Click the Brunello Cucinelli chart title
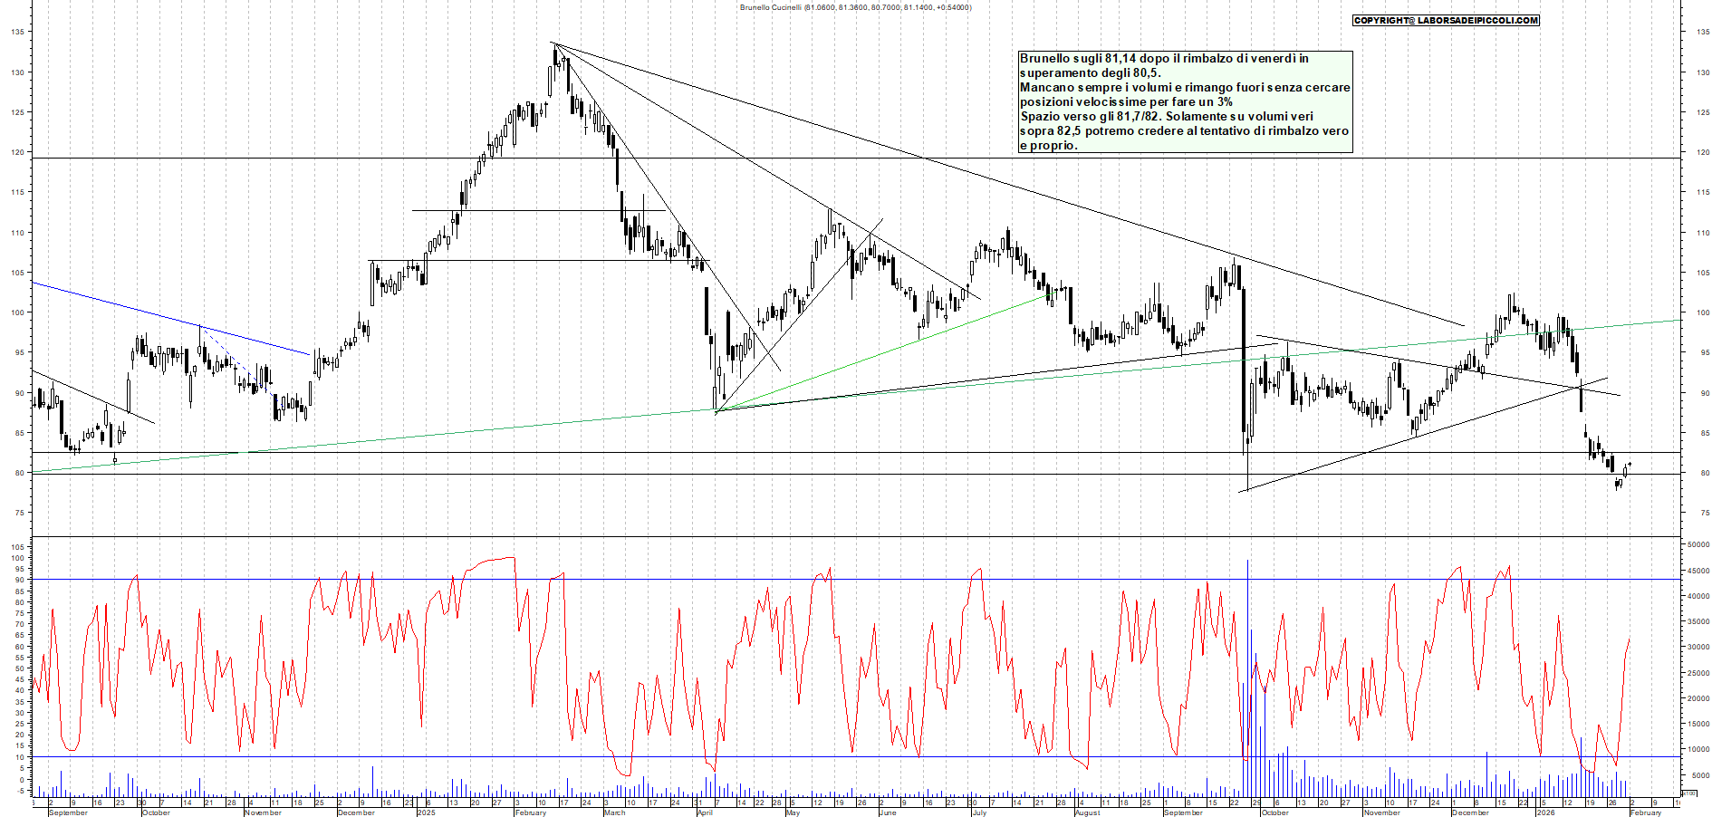This screenshot has width=1712, height=817. (854, 7)
